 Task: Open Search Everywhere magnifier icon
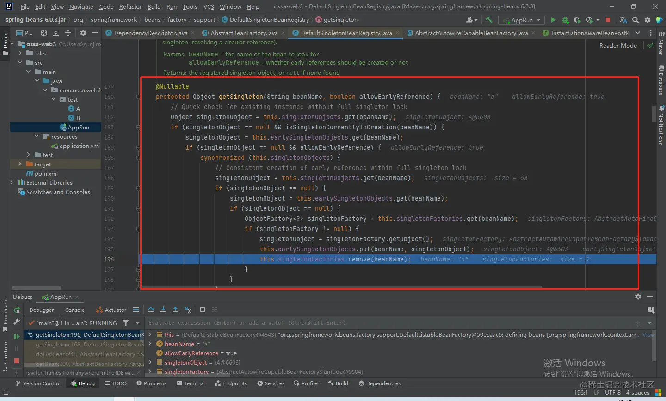point(635,20)
